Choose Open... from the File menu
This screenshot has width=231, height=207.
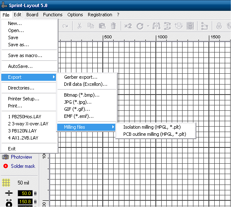click(x=29, y=30)
